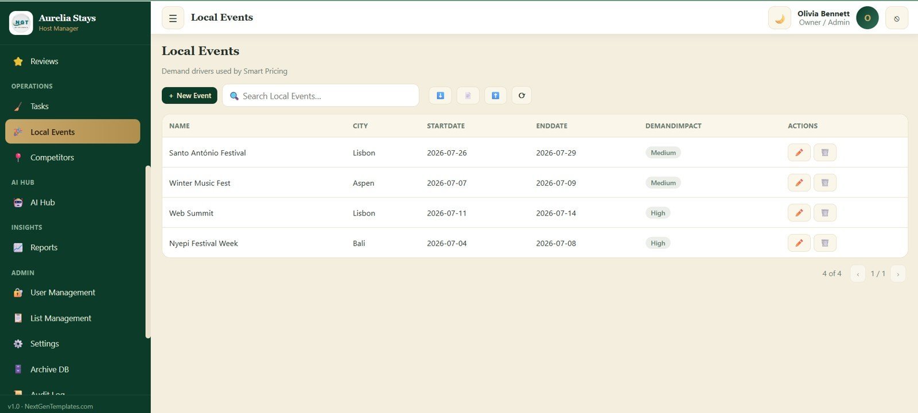Focus the Search Local Events field
Image resolution: width=918 pixels, height=413 pixels.
point(321,96)
